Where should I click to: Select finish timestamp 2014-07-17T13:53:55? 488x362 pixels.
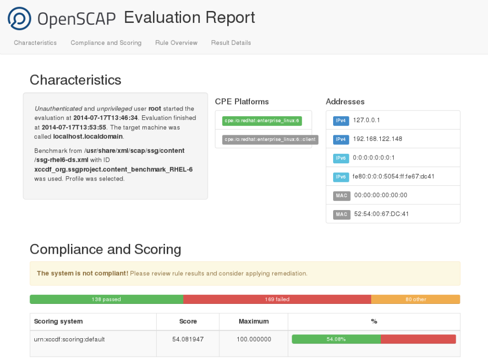click(x=74, y=127)
